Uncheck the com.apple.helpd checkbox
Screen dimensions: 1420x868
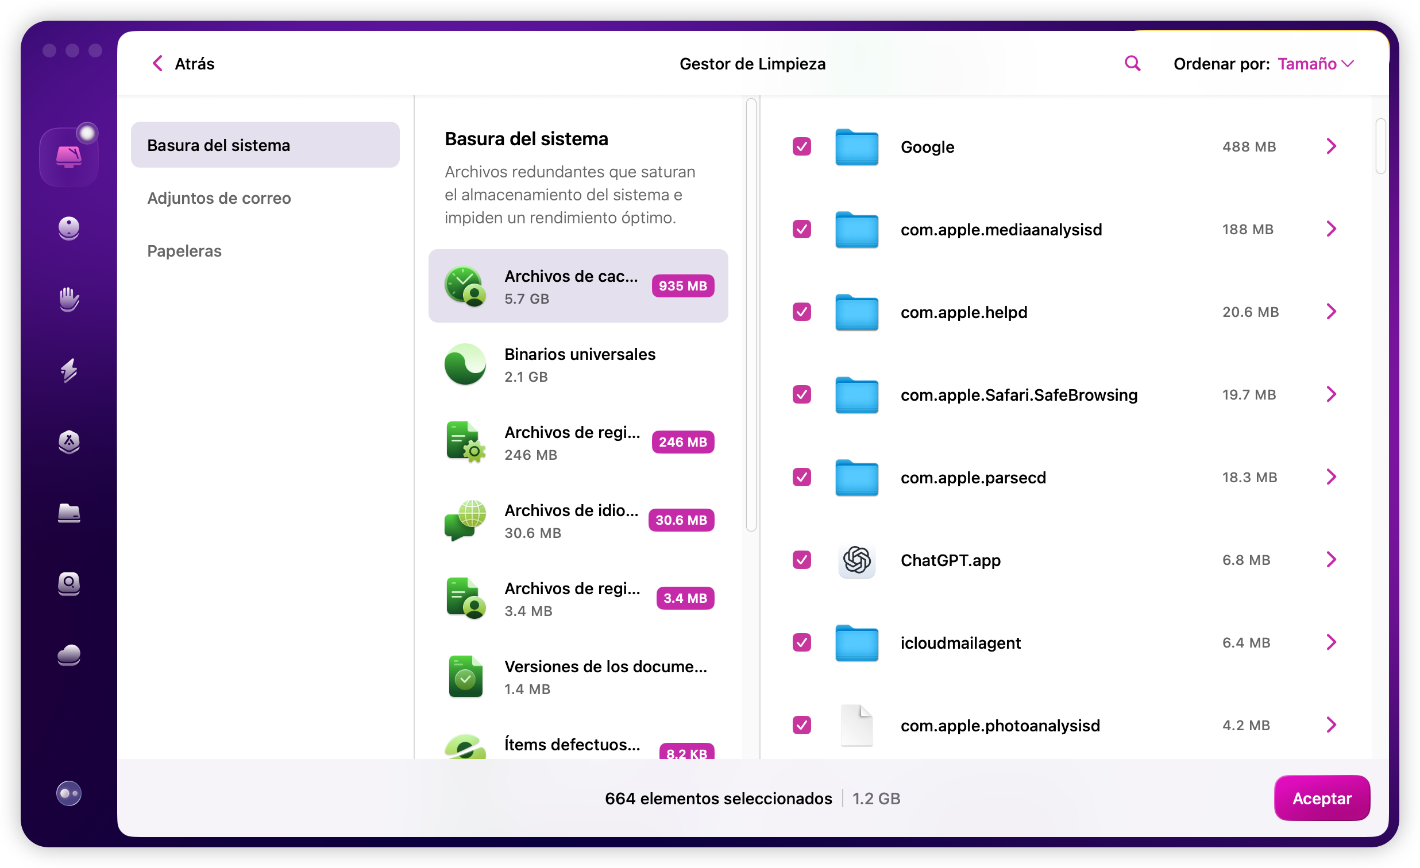pyautogui.click(x=801, y=312)
